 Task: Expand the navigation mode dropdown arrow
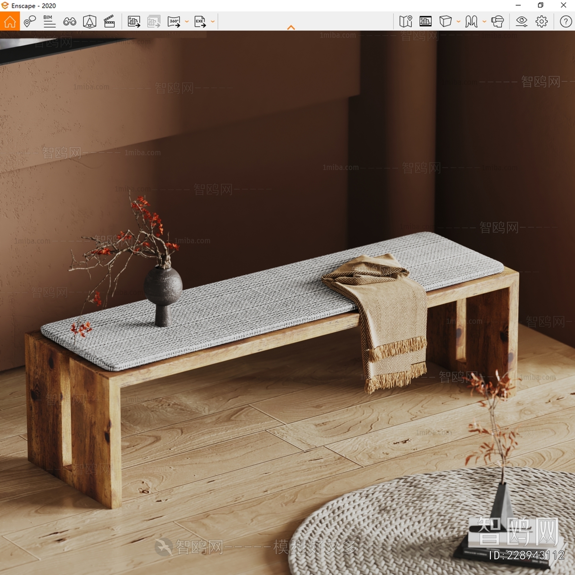(484, 22)
